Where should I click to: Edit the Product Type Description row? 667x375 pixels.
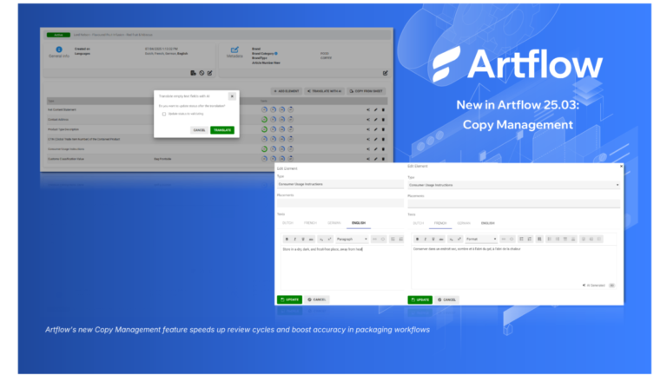pos(375,129)
